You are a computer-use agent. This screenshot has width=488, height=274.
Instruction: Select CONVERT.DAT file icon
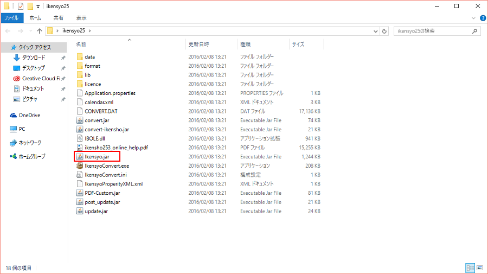[80, 111]
